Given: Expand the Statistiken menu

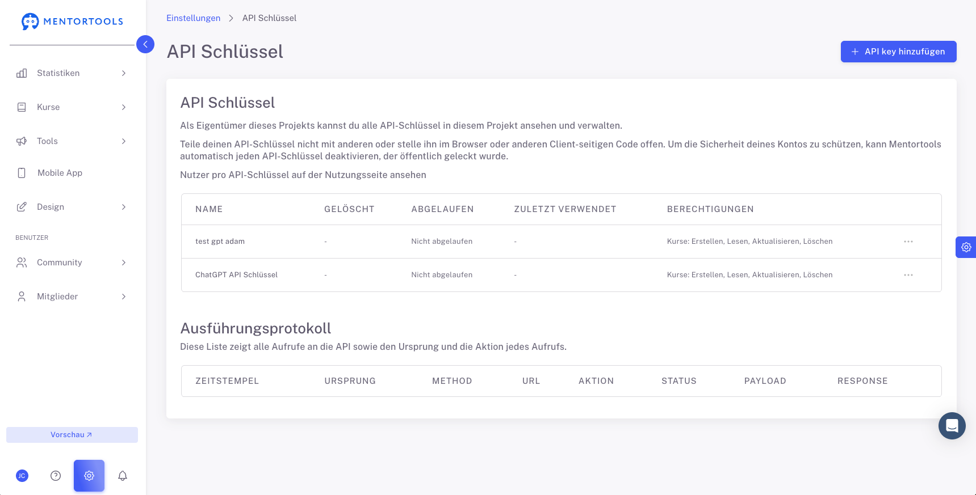Looking at the screenshot, I should (72, 73).
